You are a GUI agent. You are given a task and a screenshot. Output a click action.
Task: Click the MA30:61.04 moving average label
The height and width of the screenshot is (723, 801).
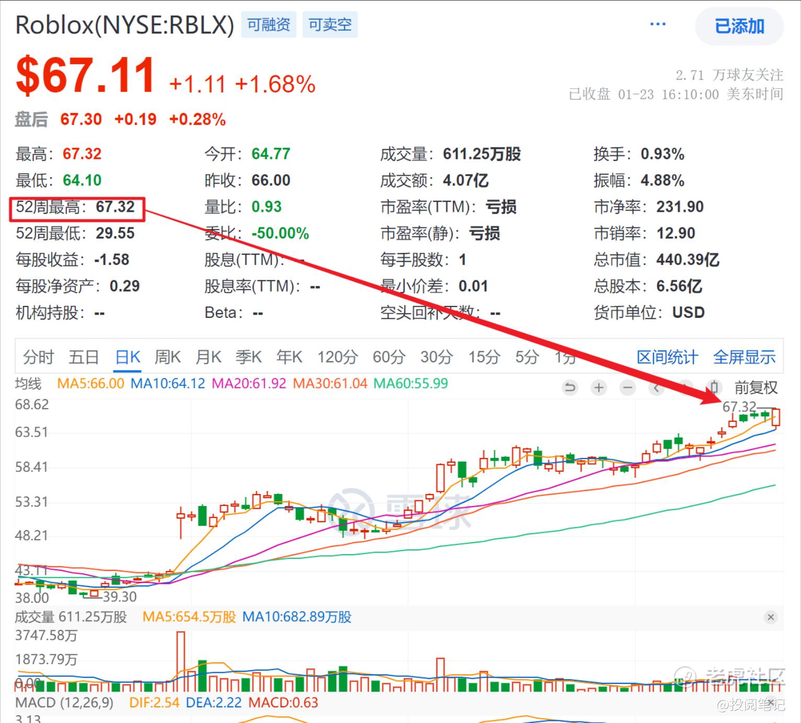point(330,384)
